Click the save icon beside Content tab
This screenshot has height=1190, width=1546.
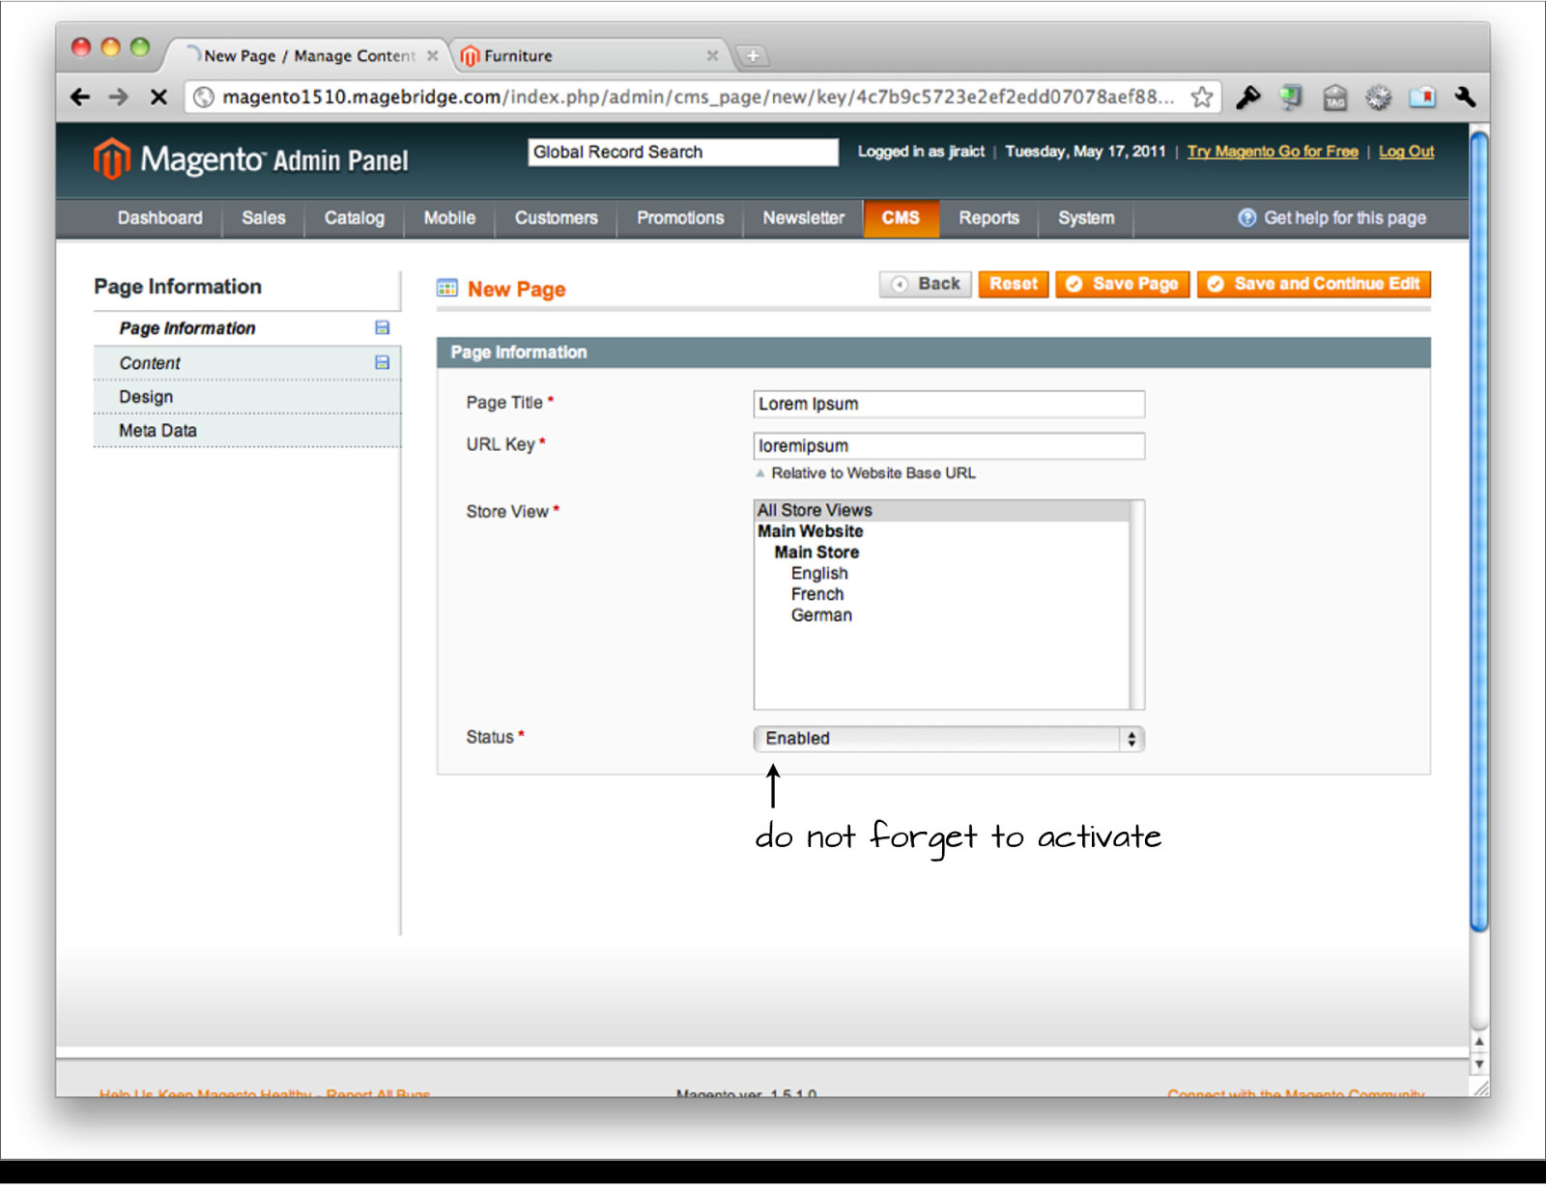point(382,363)
